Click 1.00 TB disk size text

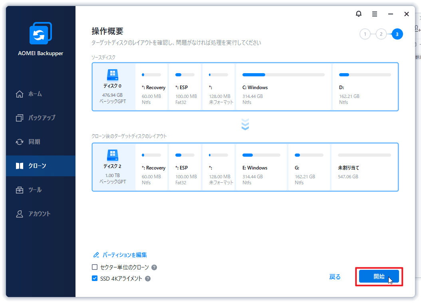click(112, 175)
